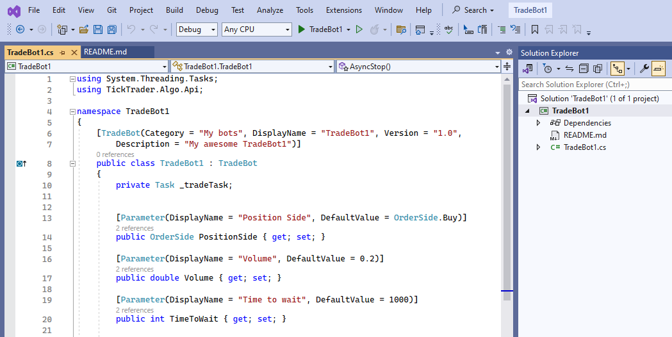Click the Open File folder icon
This screenshot has height=337, width=672.
pyautogui.click(x=84, y=29)
